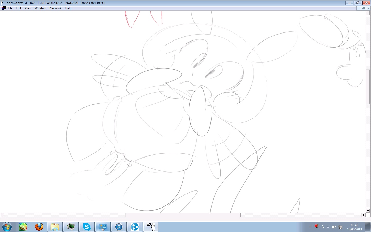Image resolution: width=371 pixels, height=232 pixels.
Task: Select the openCanvas taskbar button
Action: tap(151, 227)
